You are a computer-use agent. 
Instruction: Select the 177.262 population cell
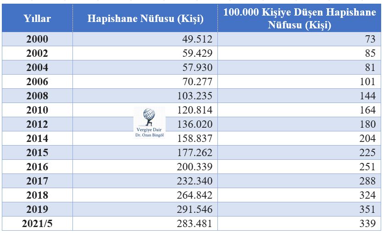point(194,153)
